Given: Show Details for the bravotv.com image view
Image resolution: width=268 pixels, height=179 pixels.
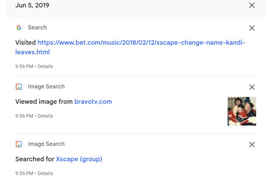Looking at the screenshot, I should 45,116.
